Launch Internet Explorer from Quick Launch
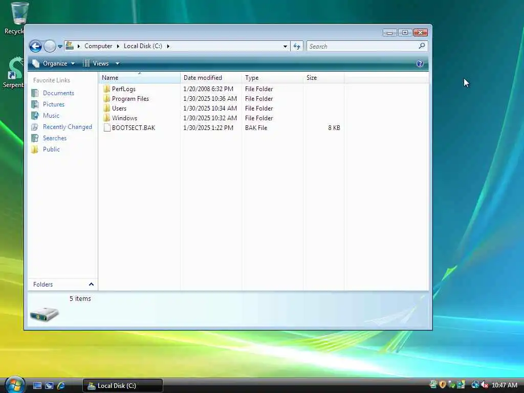Screen dimensions: 524x393 (x=61, y=386)
